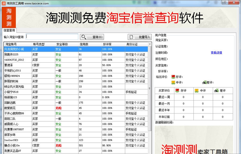The image size is (241, 154).
Task: Click the 批量导入 button
Action: 140,37
